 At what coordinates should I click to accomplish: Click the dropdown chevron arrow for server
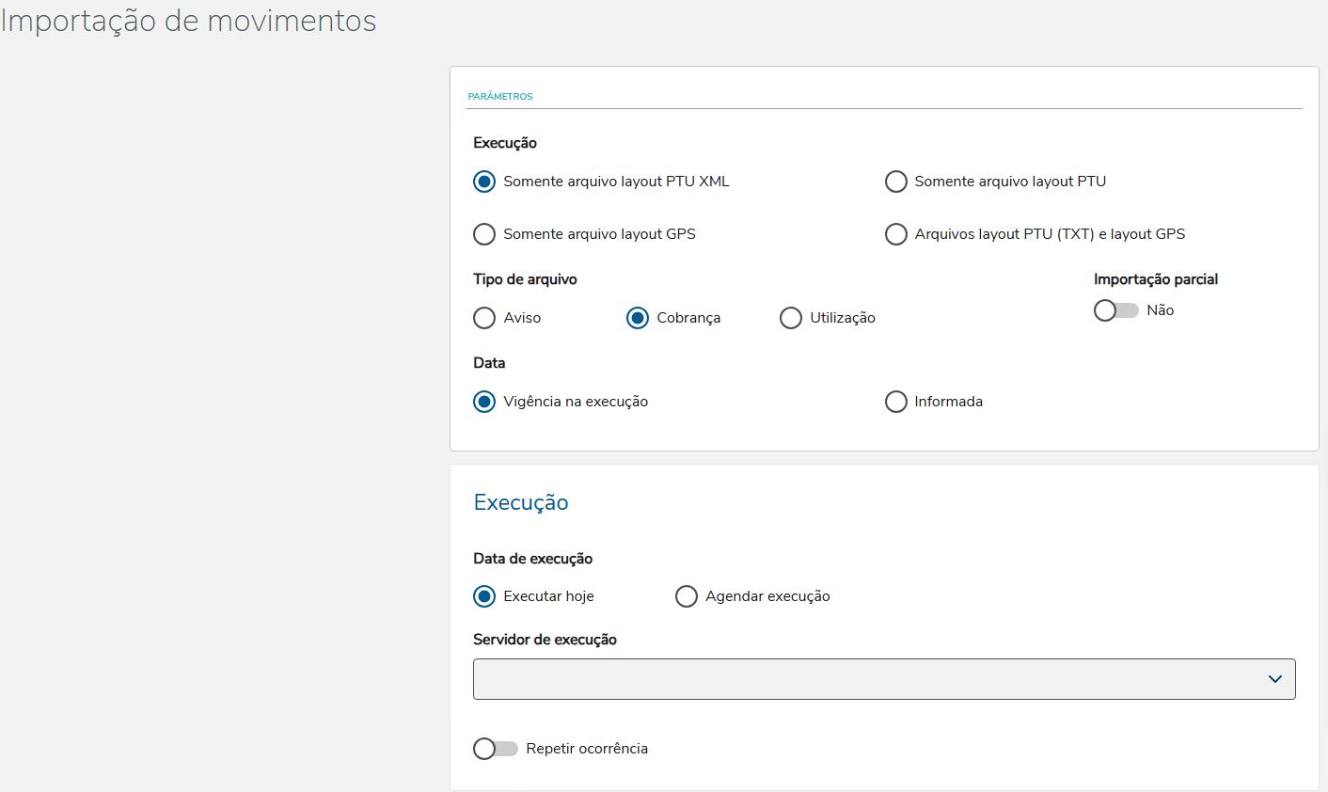[1275, 679]
